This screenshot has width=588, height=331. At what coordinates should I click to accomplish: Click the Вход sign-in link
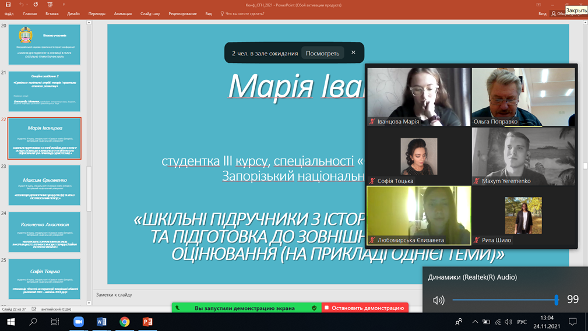click(x=542, y=14)
